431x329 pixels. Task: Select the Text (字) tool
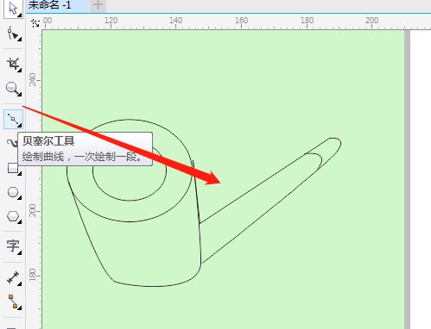pos(13,246)
